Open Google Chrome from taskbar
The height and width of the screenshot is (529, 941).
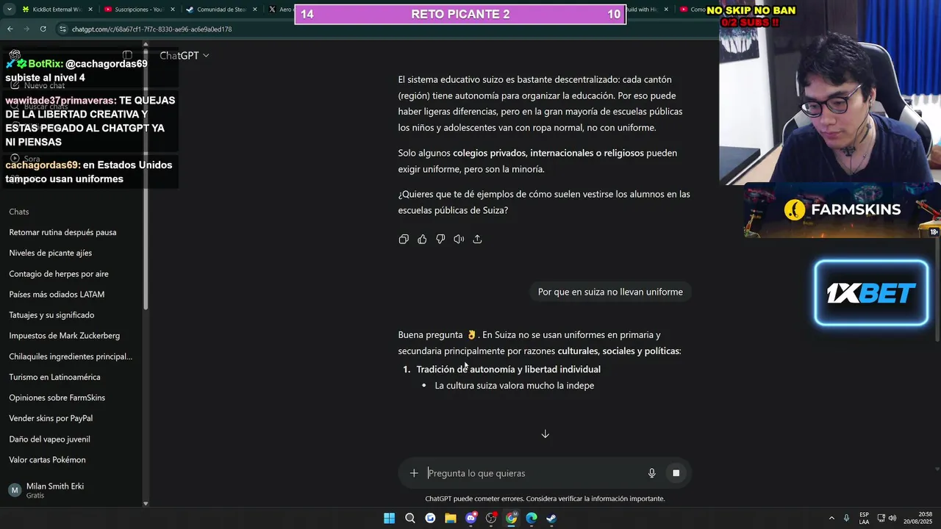click(511, 518)
